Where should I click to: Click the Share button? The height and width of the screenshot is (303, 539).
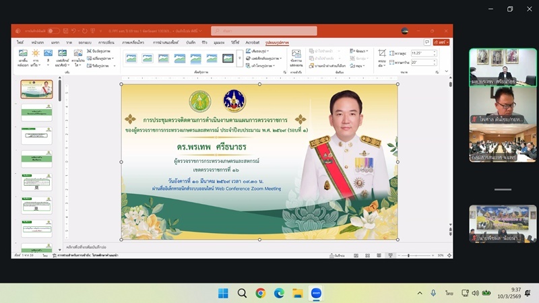tap(441, 42)
